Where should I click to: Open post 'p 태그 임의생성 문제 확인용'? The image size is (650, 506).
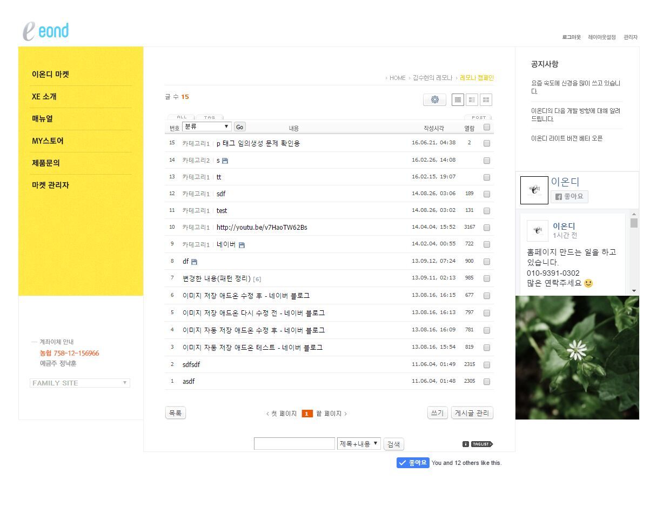pos(258,143)
